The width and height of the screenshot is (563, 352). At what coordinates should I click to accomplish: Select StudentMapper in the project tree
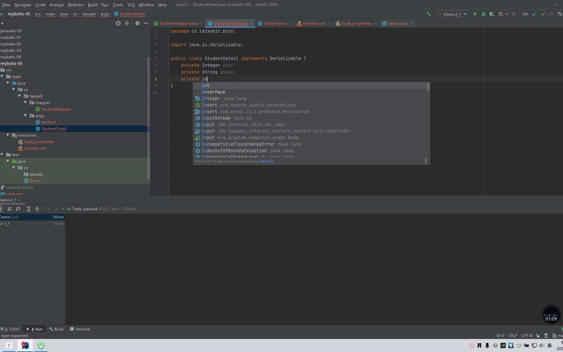[x=56, y=109]
